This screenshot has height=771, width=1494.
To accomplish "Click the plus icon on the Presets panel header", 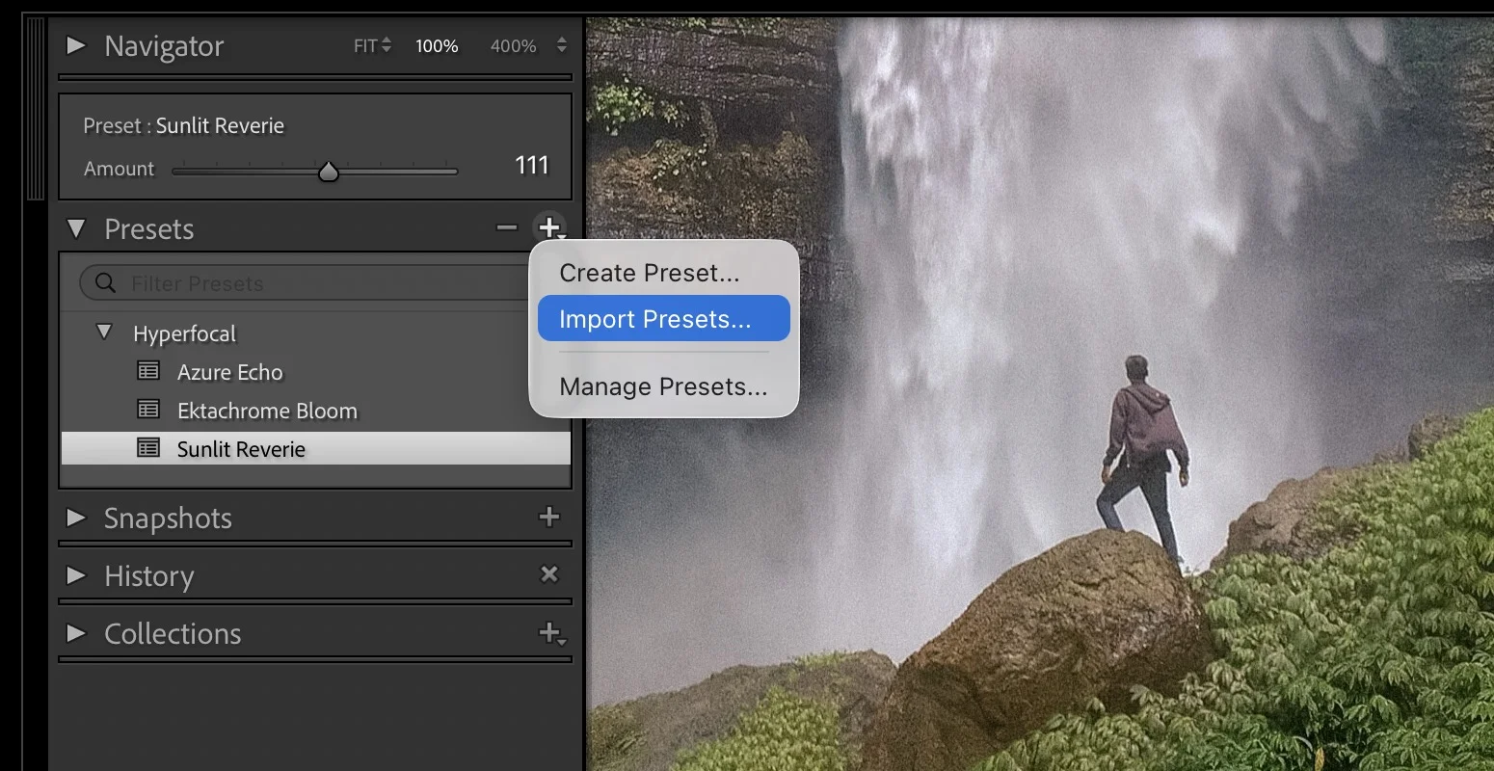I will point(549,227).
